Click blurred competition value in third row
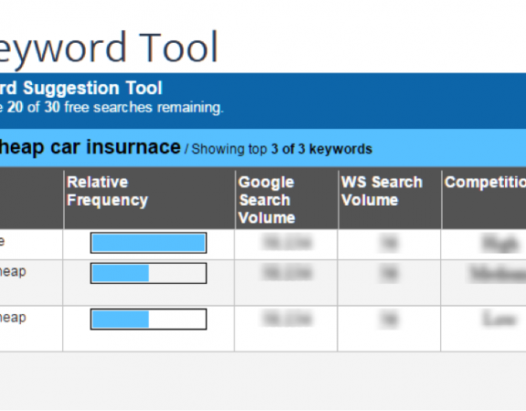Image resolution: width=526 pixels, height=411 pixels. 500,319
